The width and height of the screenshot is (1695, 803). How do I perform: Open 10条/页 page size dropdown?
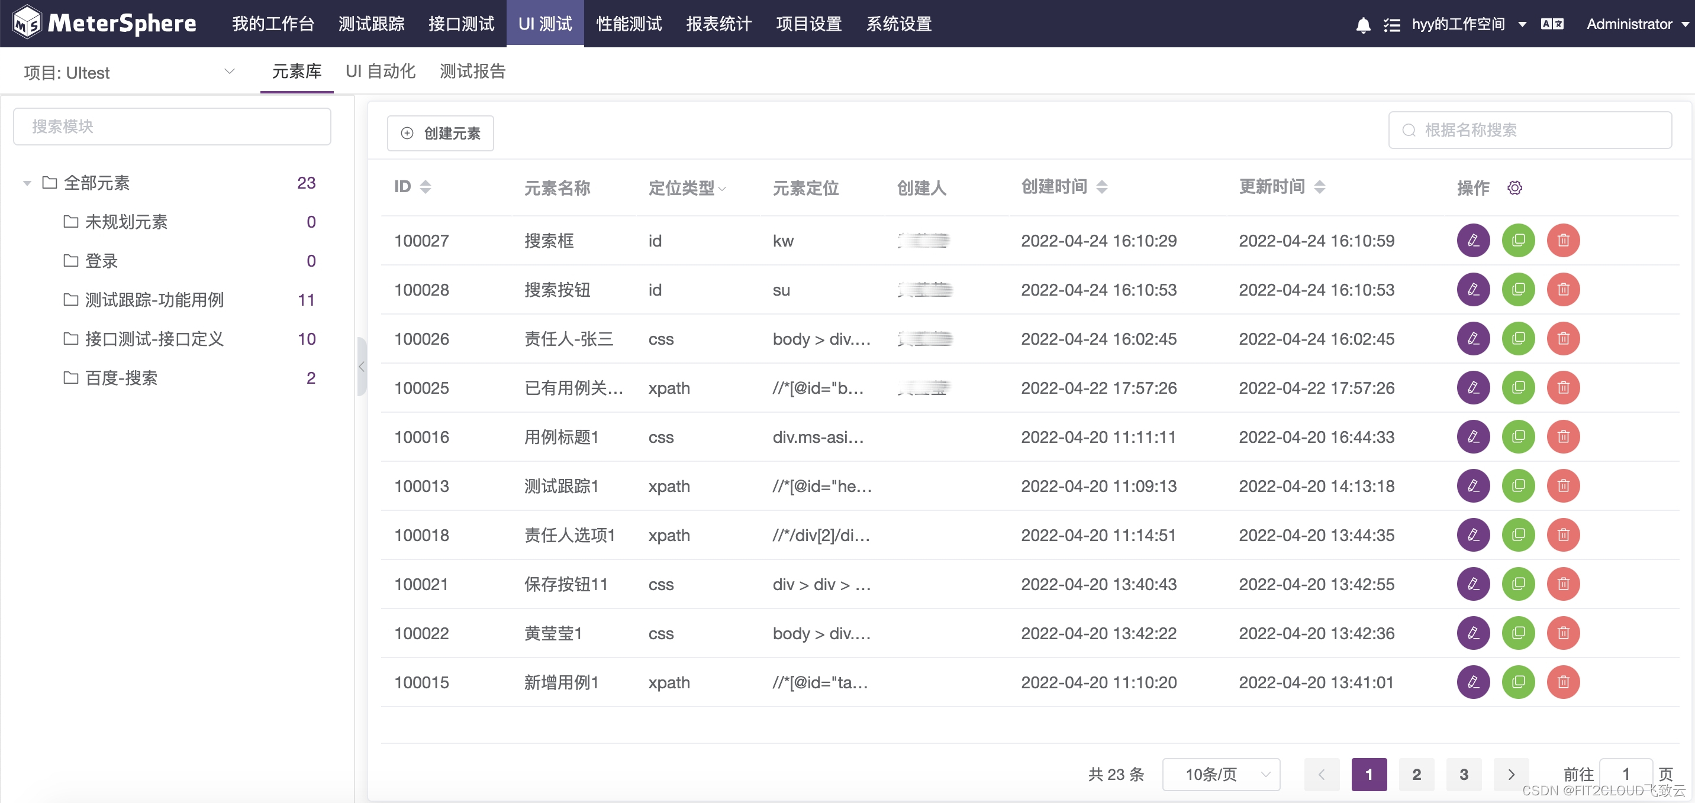(x=1220, y=774)
